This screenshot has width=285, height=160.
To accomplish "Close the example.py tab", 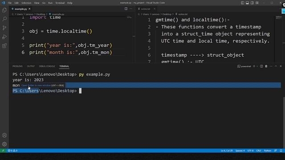I will (29, 9).
